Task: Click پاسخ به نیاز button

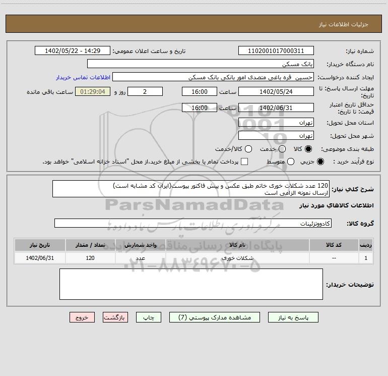Action: 293,317
